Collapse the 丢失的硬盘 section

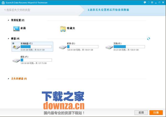point(8,79)
